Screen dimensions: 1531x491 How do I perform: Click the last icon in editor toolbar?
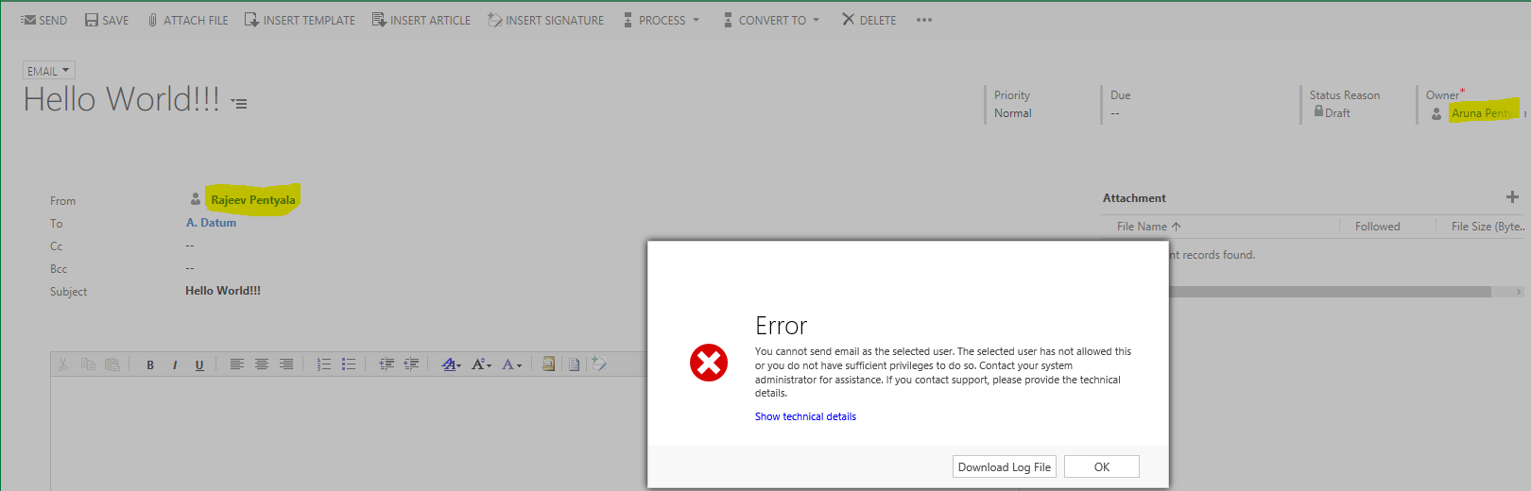599,364
